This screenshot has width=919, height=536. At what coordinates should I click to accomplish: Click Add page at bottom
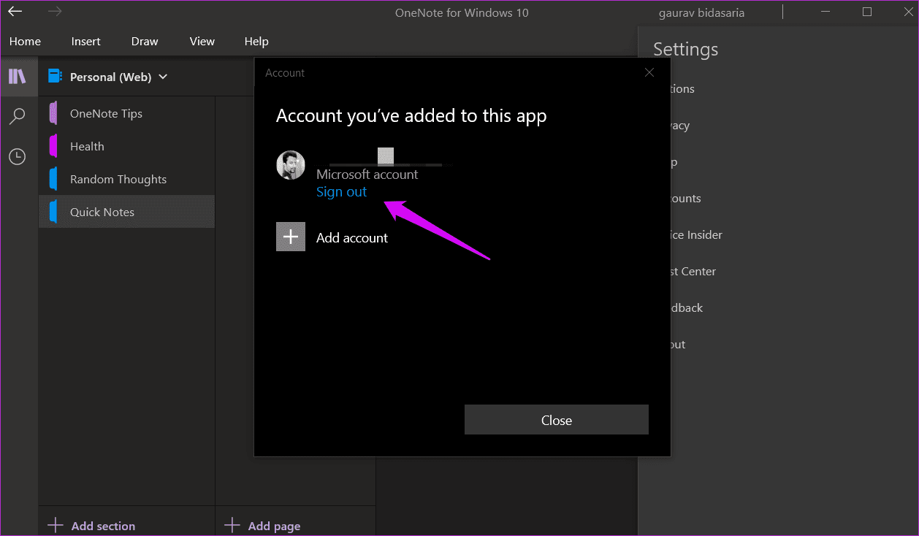[x=263, y=526]
